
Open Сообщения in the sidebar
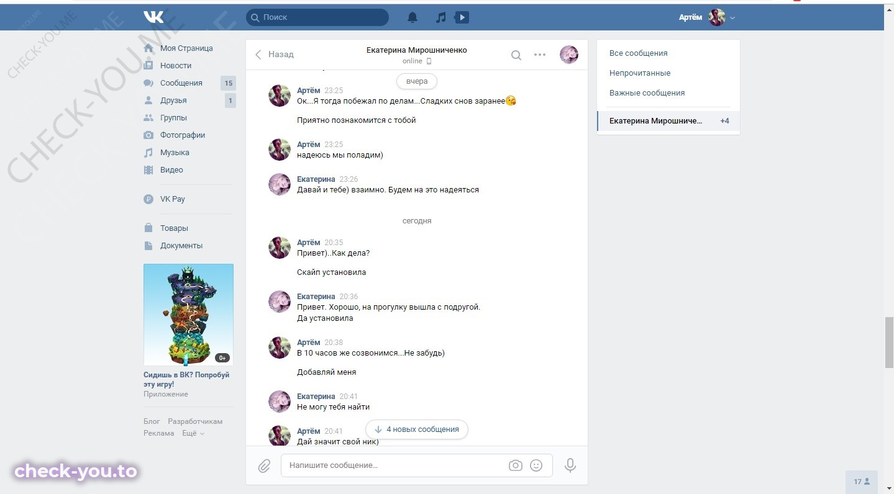[181, 83]
